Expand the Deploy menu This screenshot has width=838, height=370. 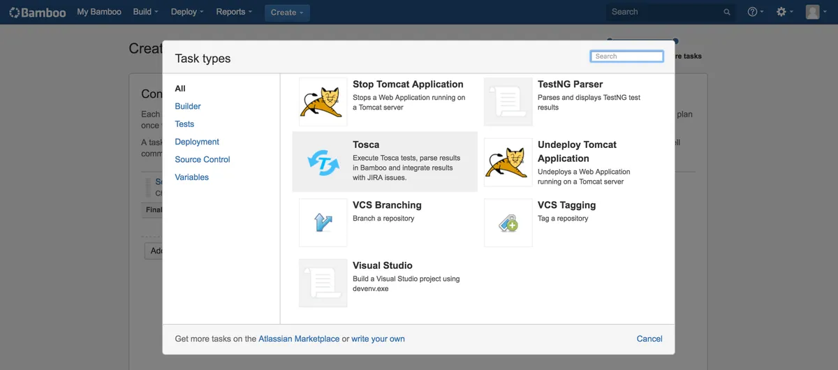[187, 12]
